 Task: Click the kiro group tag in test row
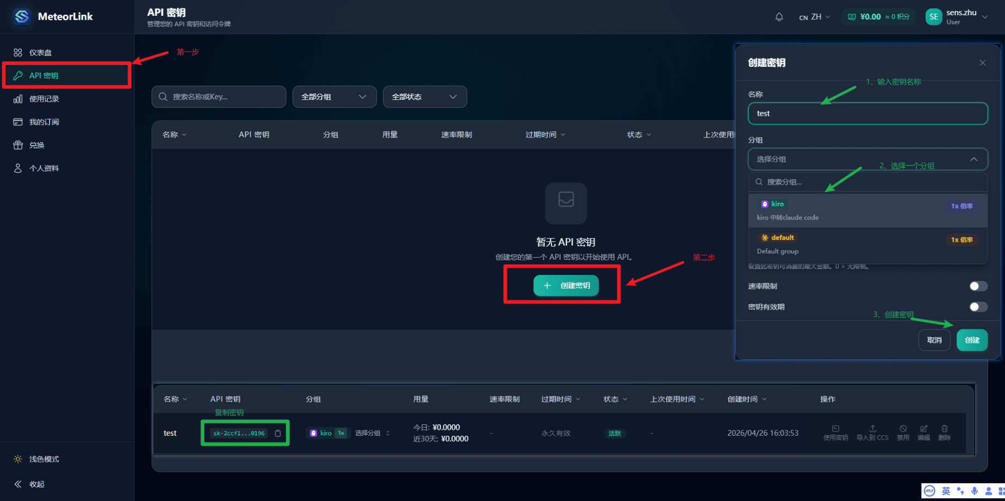328,433
